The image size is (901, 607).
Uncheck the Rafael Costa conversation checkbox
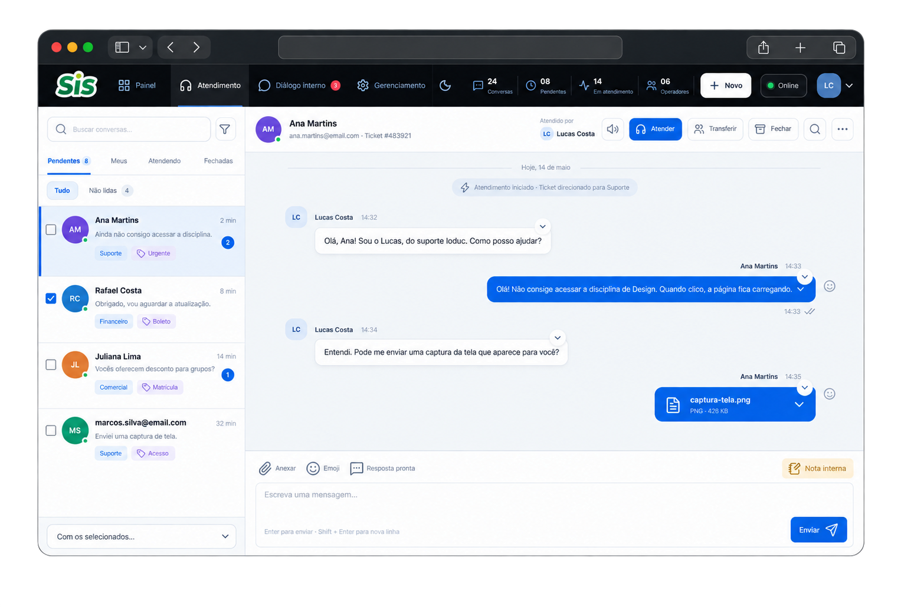coord(51,298)
